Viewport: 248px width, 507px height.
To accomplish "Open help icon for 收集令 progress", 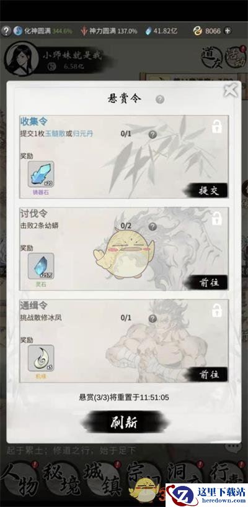I will [153, 134].
